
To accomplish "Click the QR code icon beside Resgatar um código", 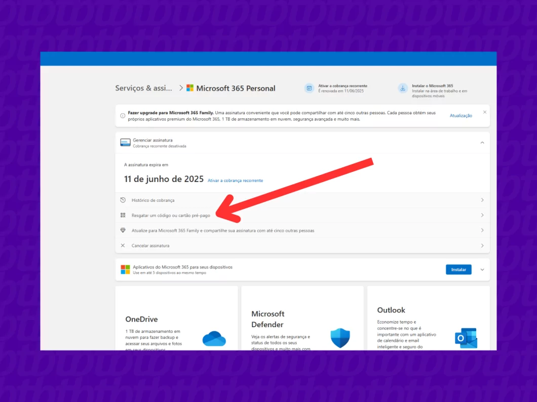I will click(123, 215).
